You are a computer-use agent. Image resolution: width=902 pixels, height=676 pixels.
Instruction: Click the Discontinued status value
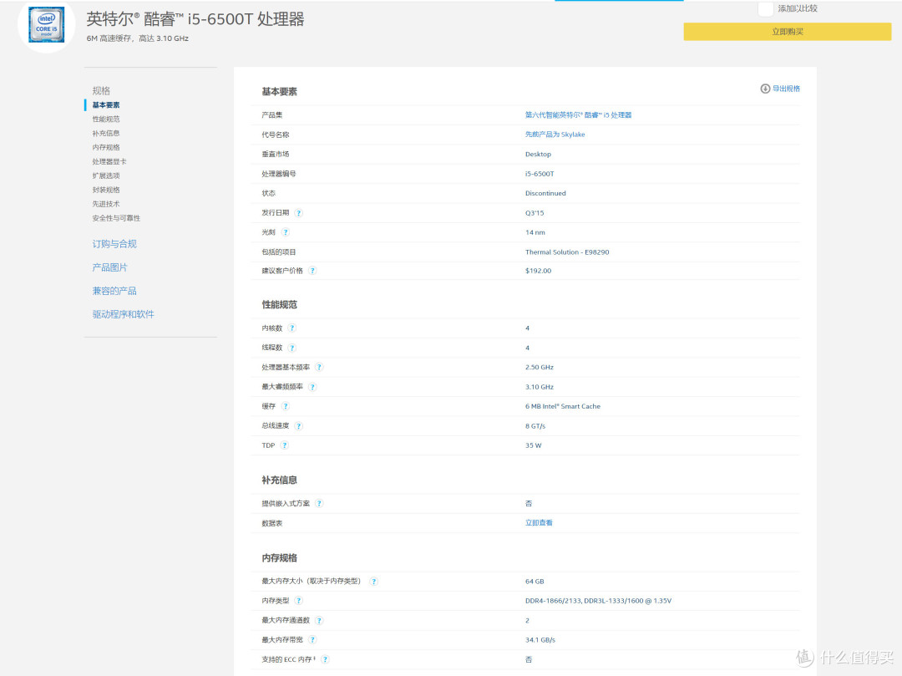(x=545, y=193)
